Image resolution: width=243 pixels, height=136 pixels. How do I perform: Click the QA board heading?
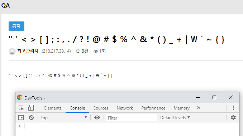tap(6, 6)
